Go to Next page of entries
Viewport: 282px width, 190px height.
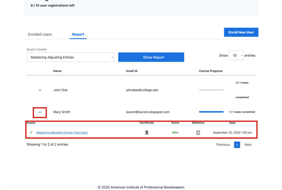pyautogui.click(x=248, y=145)
